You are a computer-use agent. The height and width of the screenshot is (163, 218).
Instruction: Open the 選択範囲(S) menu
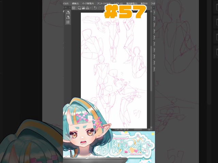[x=131, y=3]
